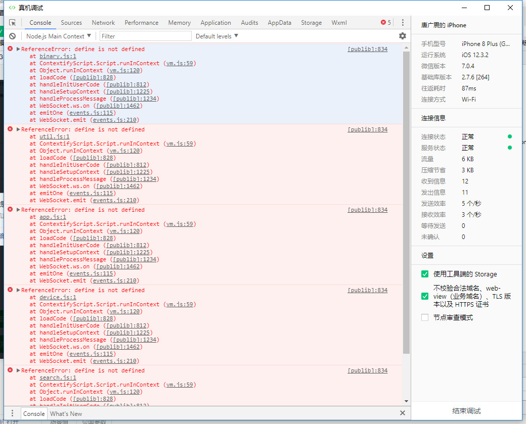Viewport: 526px width, 424px height.
Task: Open the bottom drawer three-dot menu
Action: (13, 413)
